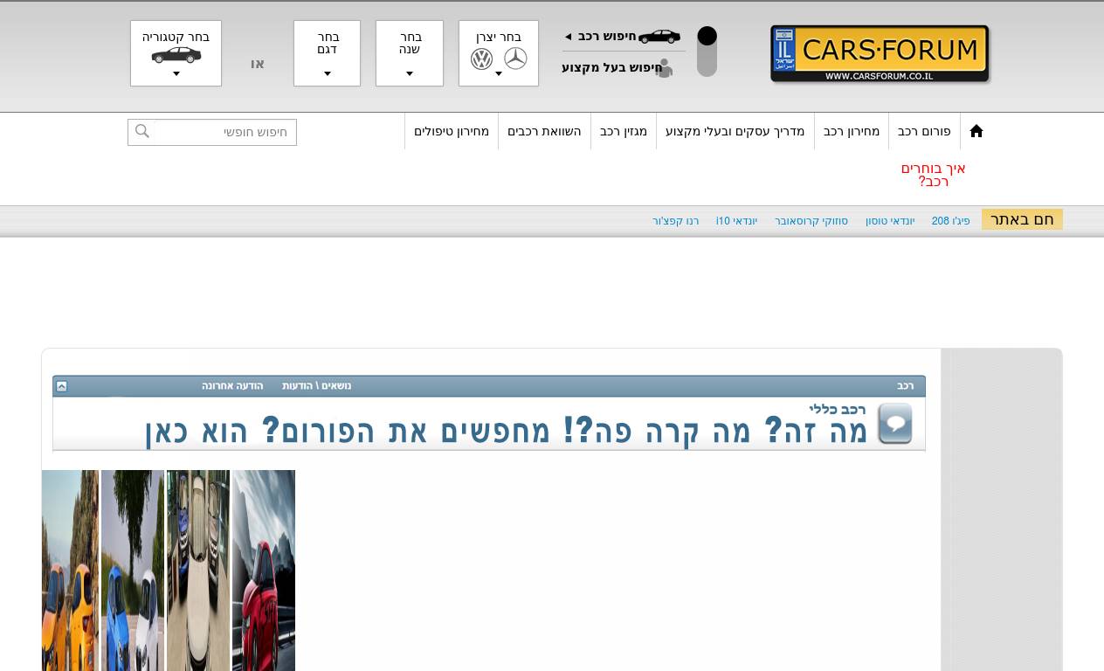Open the בחר דגם dropdown
The image size is (1104, 671).
[x=328, y=53]
